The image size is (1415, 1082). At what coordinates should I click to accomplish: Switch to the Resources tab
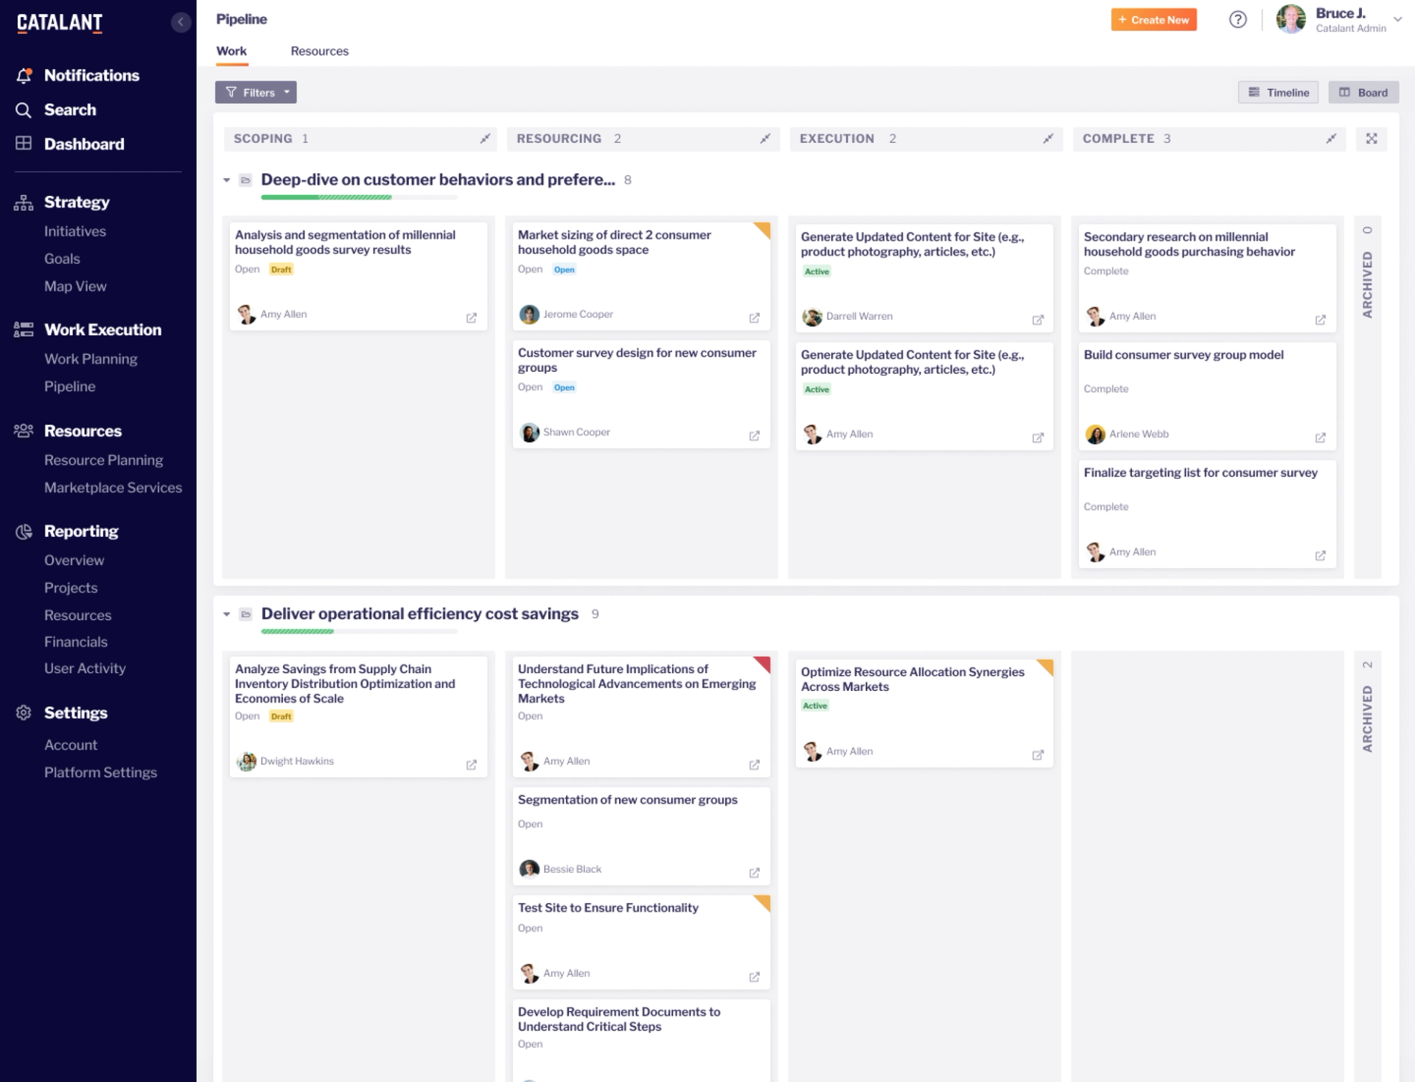click(319, 51)
